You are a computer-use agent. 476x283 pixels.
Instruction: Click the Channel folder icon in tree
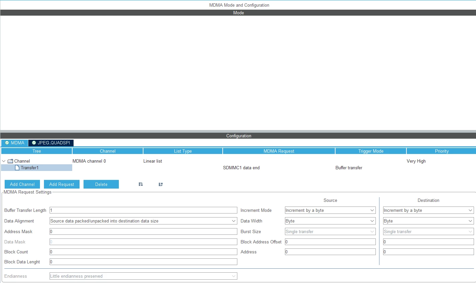click(x=10, y=161)
